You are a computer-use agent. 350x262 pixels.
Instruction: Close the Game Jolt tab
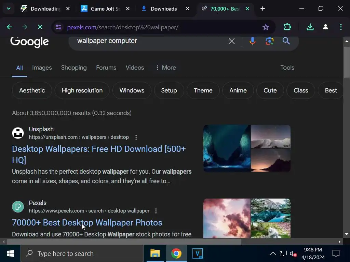click(128, 9)
